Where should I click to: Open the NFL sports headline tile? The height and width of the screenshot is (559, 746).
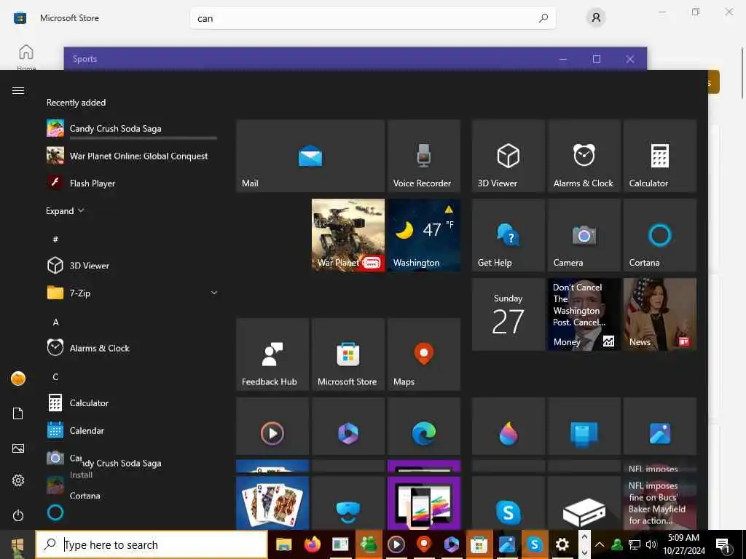[x=659, y=503]
